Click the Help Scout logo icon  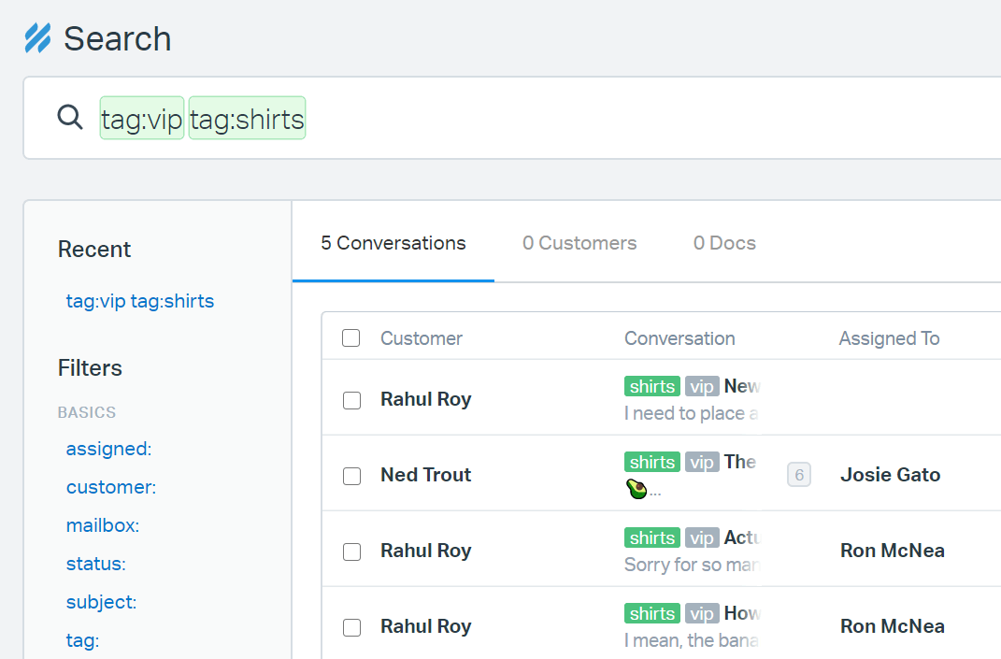click(37, 38)
